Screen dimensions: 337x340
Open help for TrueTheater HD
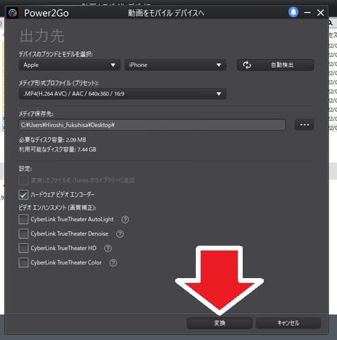(108, 248)
